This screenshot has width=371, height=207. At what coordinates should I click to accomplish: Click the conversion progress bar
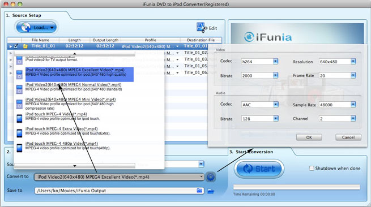(x=296, y=187)
